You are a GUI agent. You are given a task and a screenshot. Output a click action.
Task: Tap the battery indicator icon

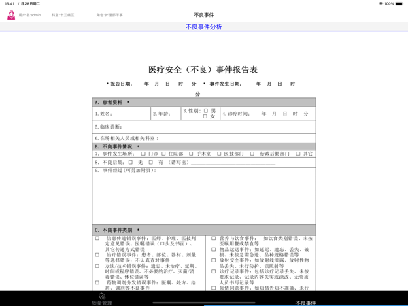point(399,4)
